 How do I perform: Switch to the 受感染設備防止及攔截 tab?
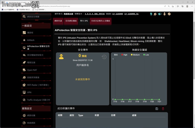point(100,21)
